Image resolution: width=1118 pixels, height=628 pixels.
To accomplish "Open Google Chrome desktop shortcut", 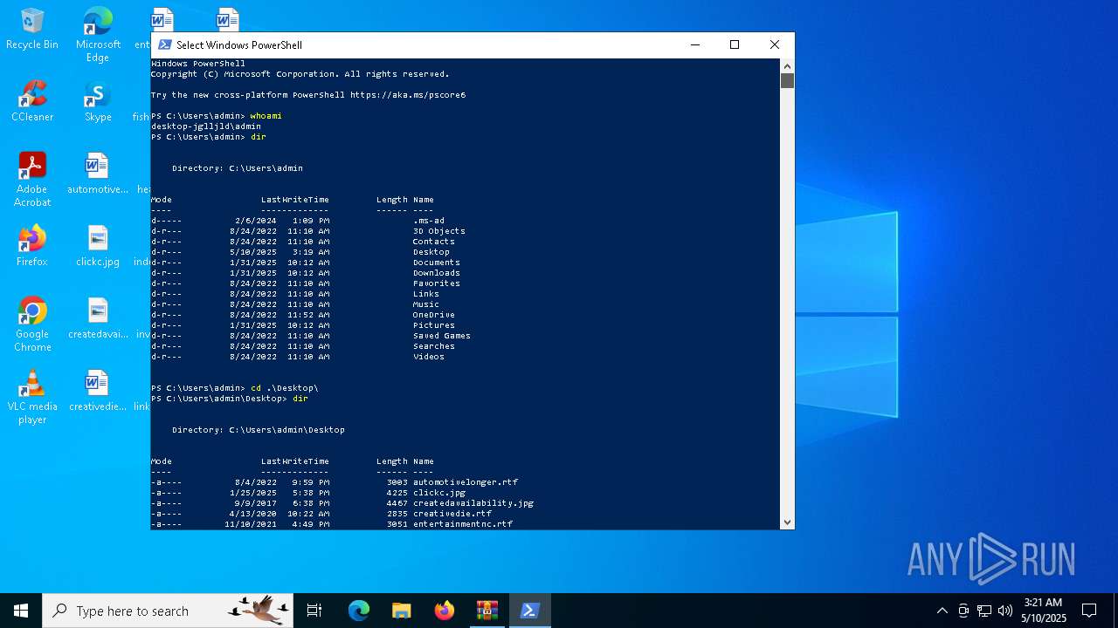I will [x=32, y=324].
